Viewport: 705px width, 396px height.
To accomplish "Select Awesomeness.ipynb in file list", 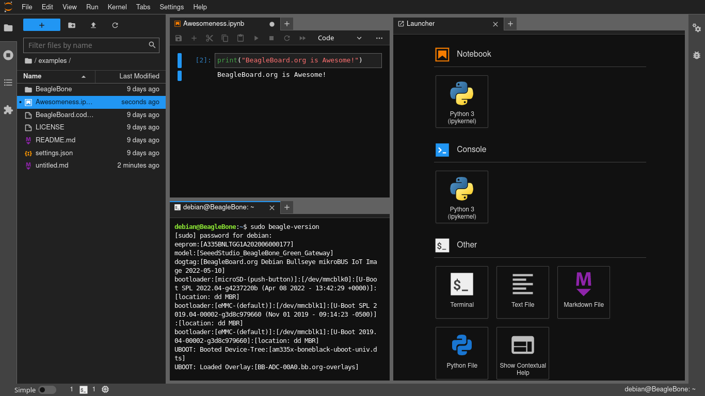I will tap(91, 102).
